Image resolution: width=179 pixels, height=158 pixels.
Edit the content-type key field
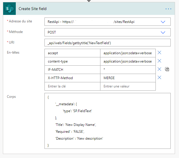click(x=72, y=61)
